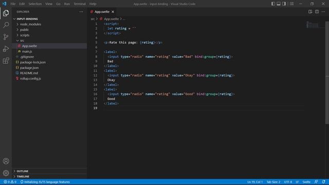The width and height of the screenshot is (329, 185).
Task: Click src in the breadcrumb
Action: click(93, 19)
